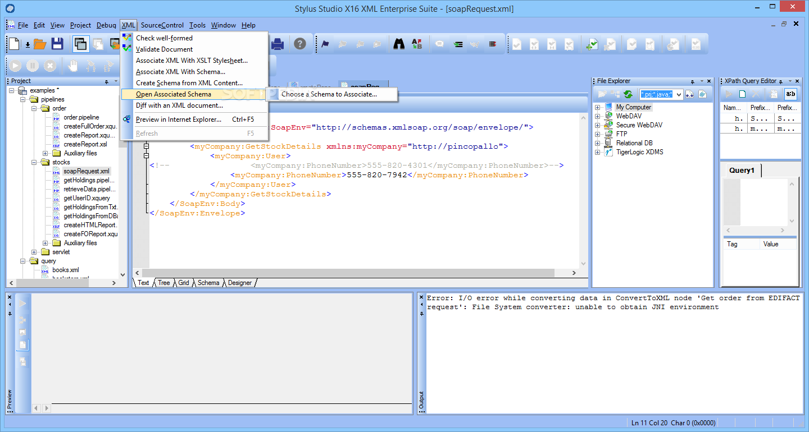
Task: Click the green plus checkmark document icon
Action: pyautogui.click(x=592, y=44)
